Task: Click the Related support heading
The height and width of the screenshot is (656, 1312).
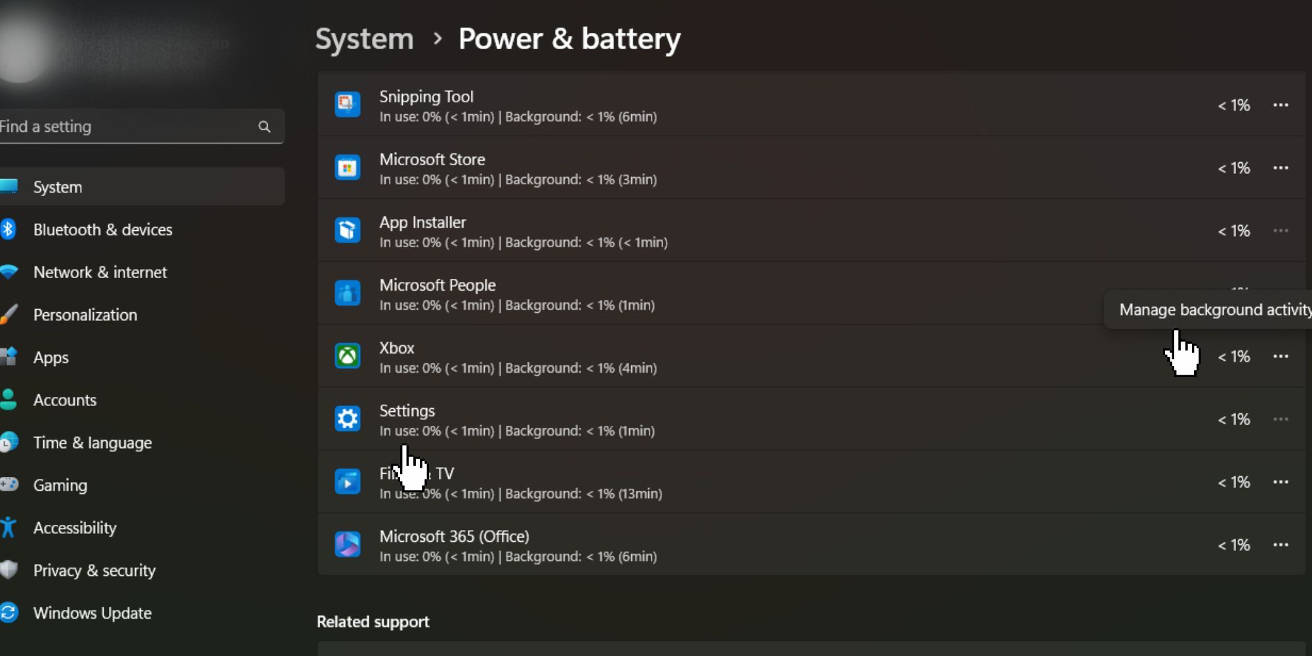Action: coord(373,622)
